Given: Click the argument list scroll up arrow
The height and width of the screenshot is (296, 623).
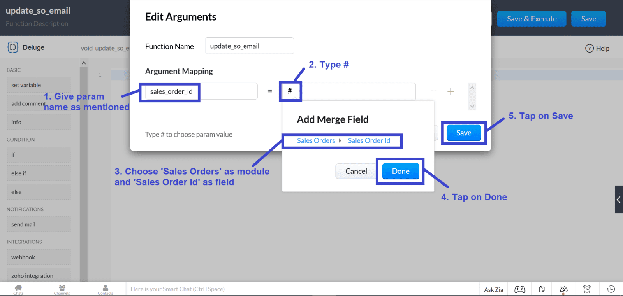Looking at the screenshot, I should (x=472, y=88).
